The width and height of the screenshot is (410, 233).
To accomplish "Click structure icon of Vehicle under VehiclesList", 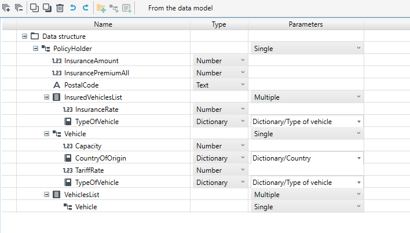I will (x=68, y=207).
